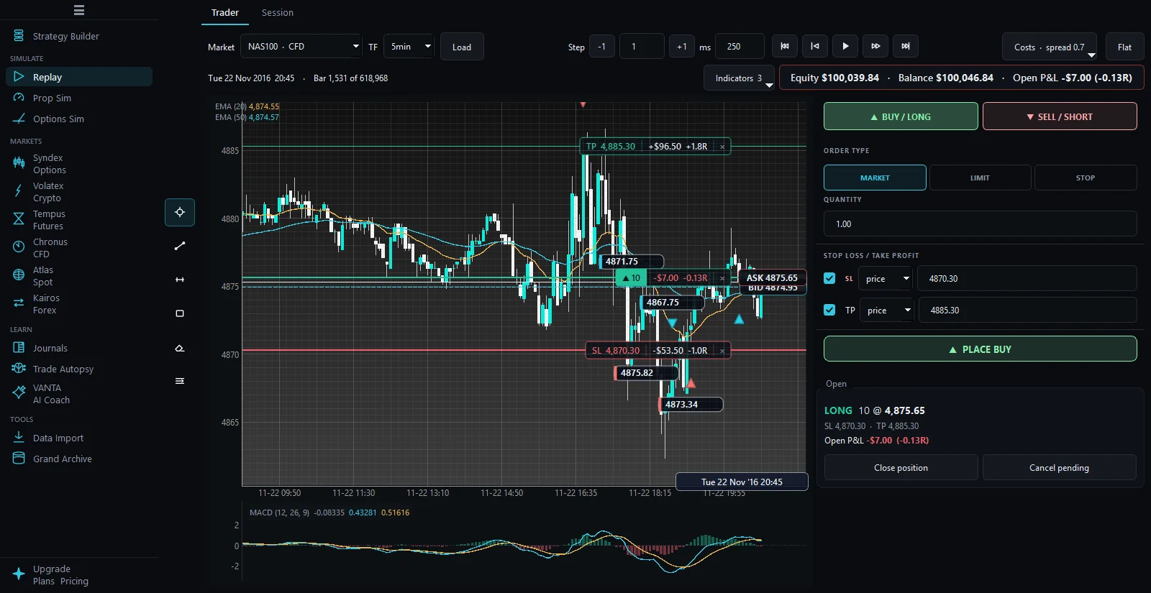Fast forward the replay
1151x593 pixels.
(x=875, y=46)
